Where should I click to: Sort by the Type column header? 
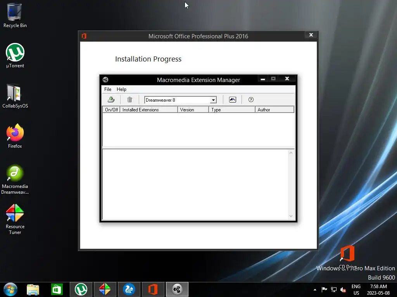pos(232,109)
